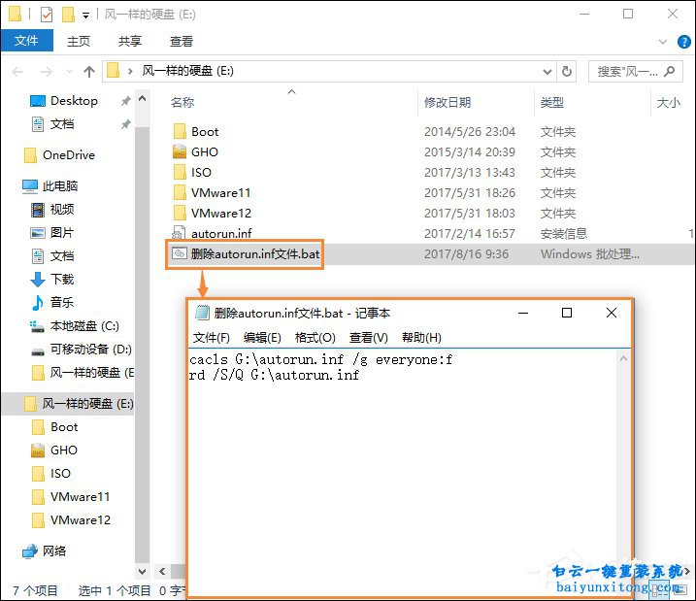Click date 2017/8/16 9:36 cell
Image resolution: width=696 pixels, height=601 pixels.
[466, 254]
